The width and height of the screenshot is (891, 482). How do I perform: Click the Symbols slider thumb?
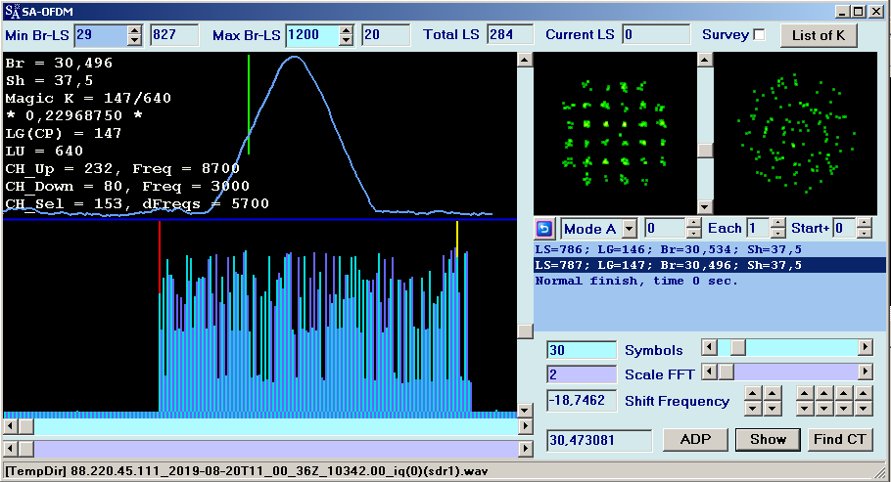(x=737, y=347)
